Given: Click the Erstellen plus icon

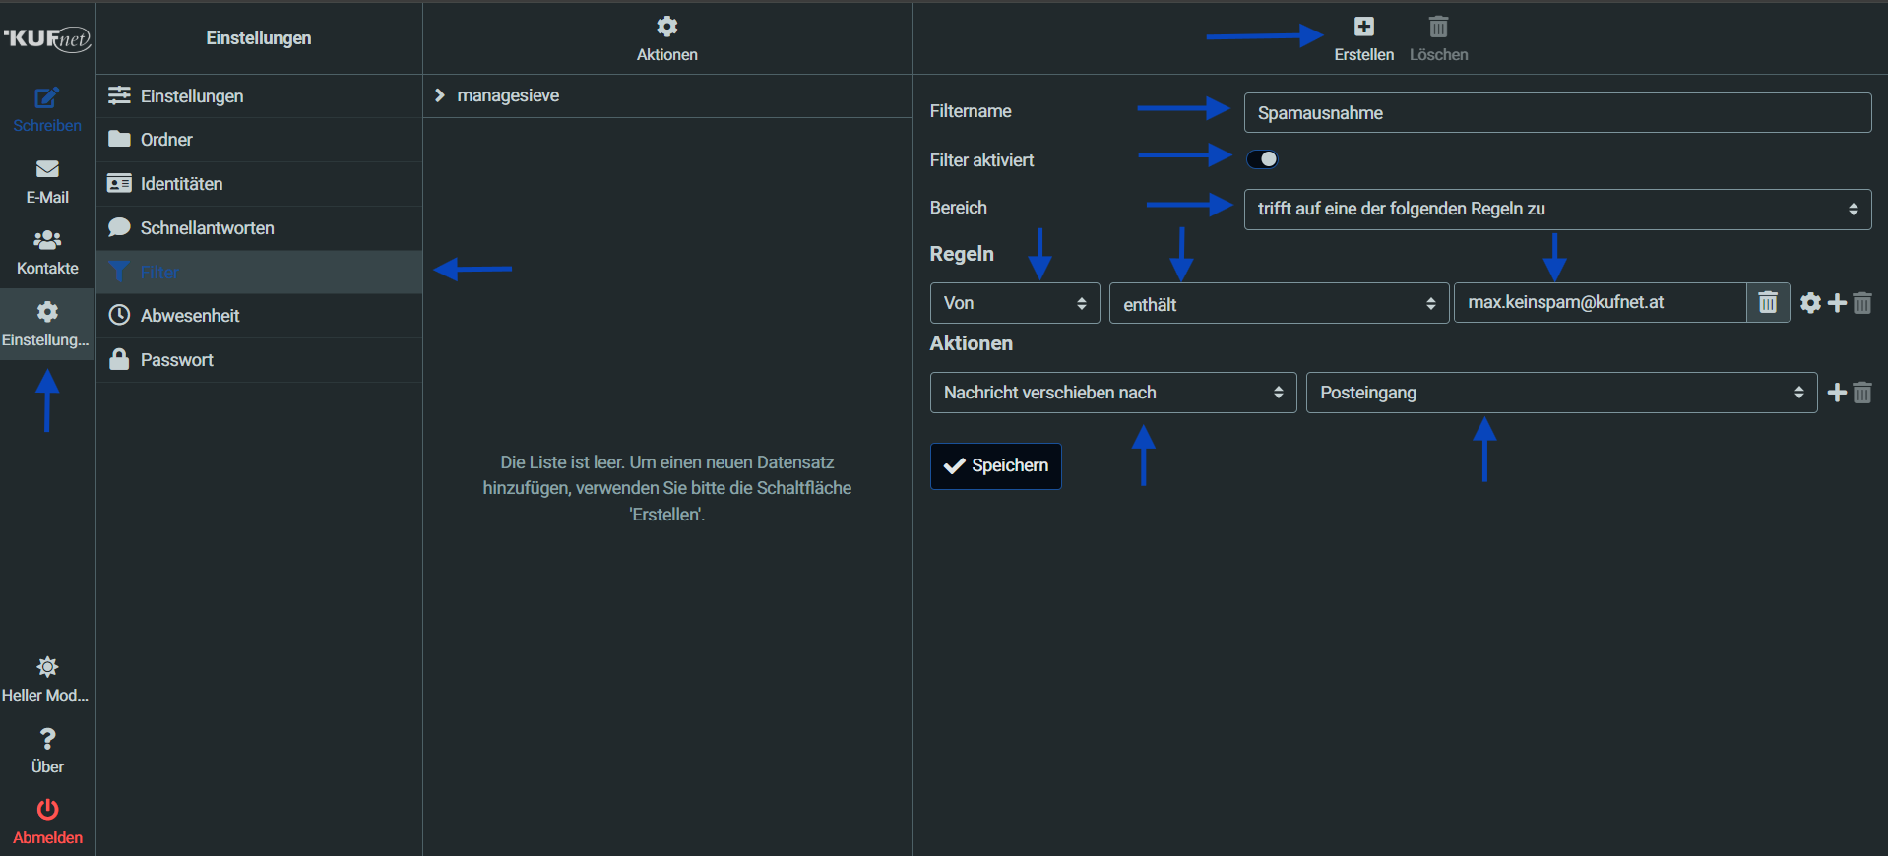Looking at the screenshot, I should 1363,28.
